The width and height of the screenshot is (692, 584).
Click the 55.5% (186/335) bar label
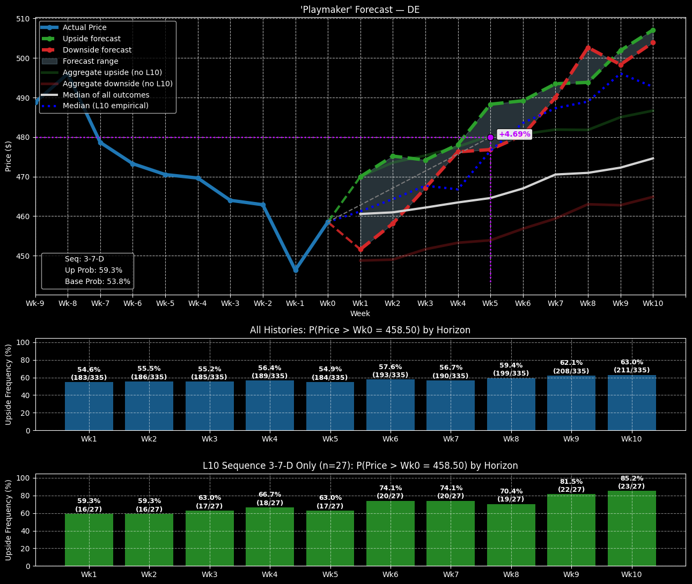(x=149, y=373)
